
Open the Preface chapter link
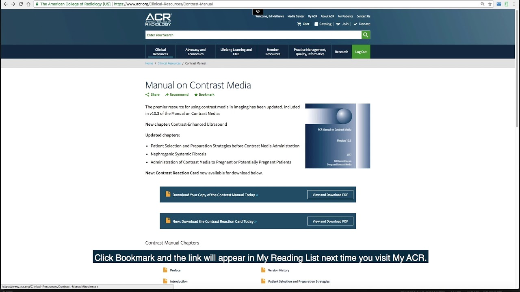click(x=175, y=270)
